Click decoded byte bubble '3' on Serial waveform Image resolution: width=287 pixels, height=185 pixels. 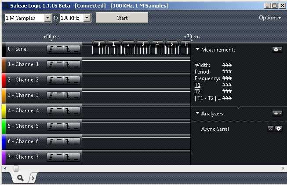tap(143, 44)
